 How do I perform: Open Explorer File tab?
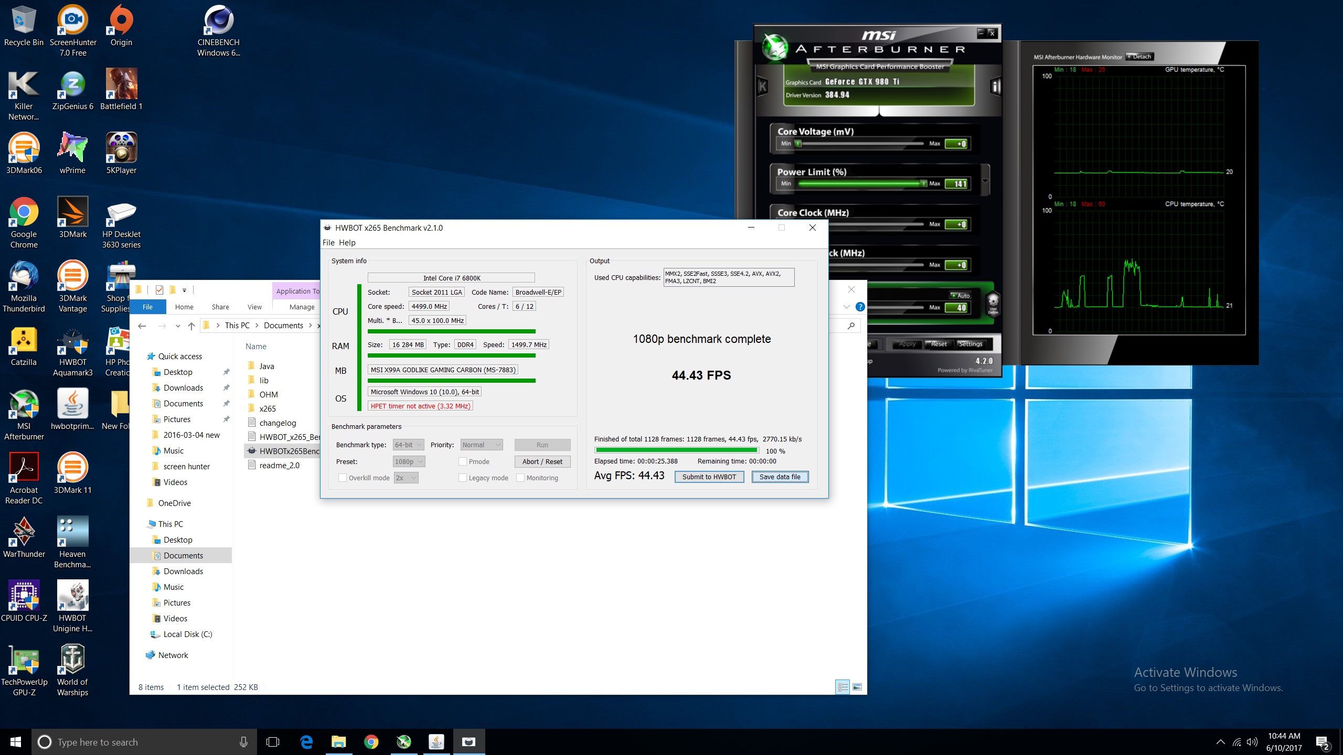148,307
